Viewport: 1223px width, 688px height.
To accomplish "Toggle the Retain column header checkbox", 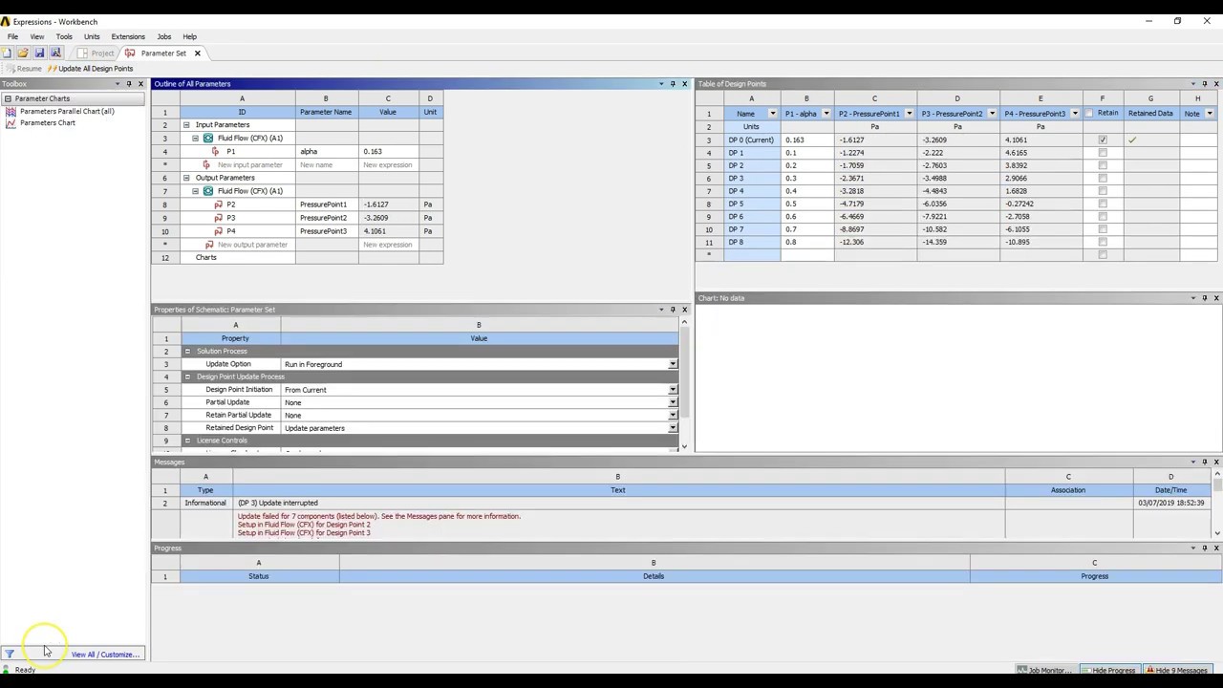I will (x=1089, y=114).
